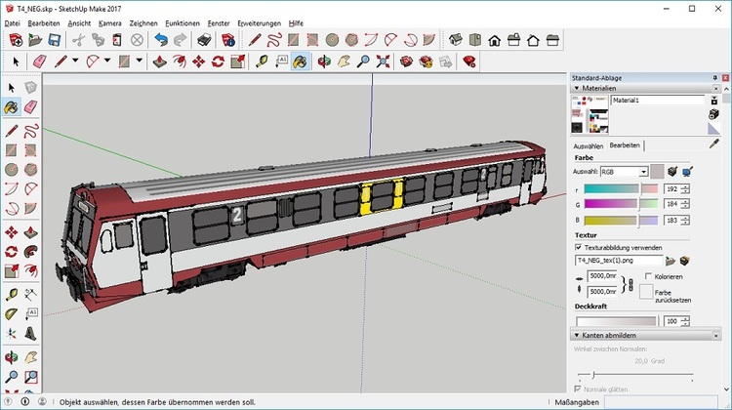Viewport: 732px width, 410px height.
Task: Click the Farbe zurücksetzen swatch button
Action: tap(646, 292)
